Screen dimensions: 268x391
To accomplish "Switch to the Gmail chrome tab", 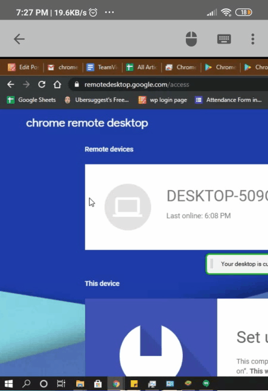I will point(63,67).
